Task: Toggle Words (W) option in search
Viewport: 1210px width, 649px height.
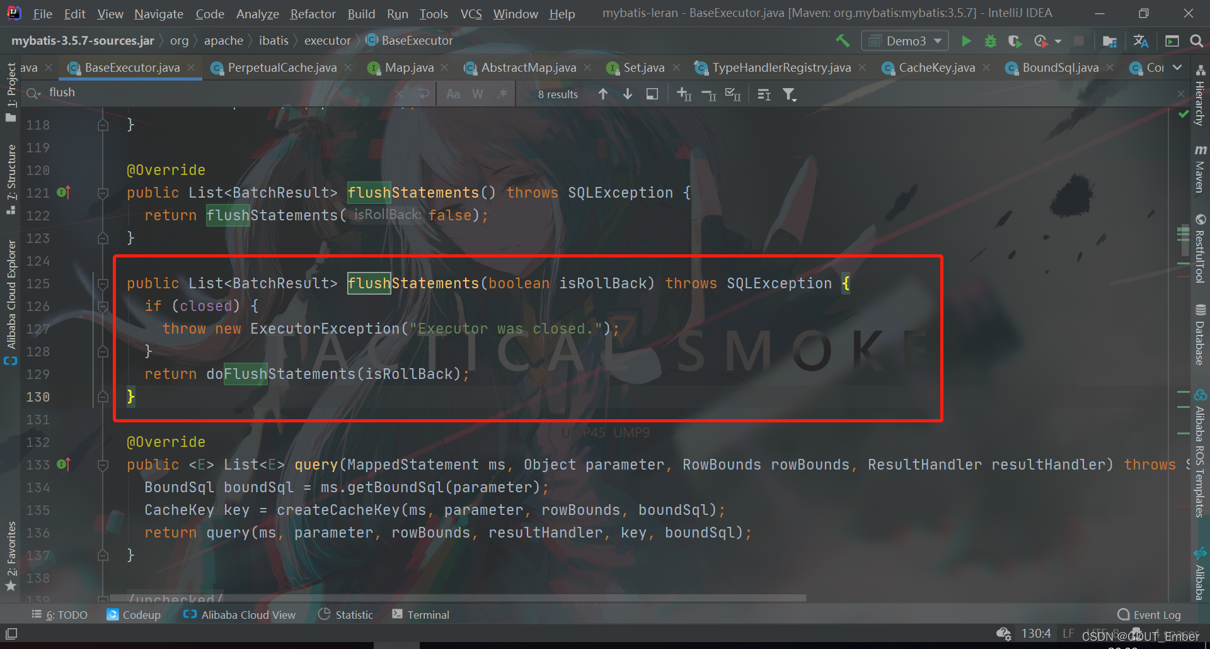Action: pos(478,94)
